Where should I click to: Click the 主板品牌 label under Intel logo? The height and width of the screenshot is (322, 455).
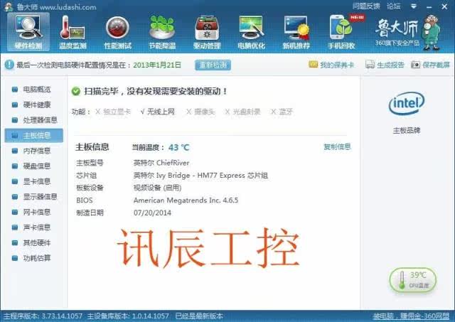pyautogui.click(x=407, y=130)
